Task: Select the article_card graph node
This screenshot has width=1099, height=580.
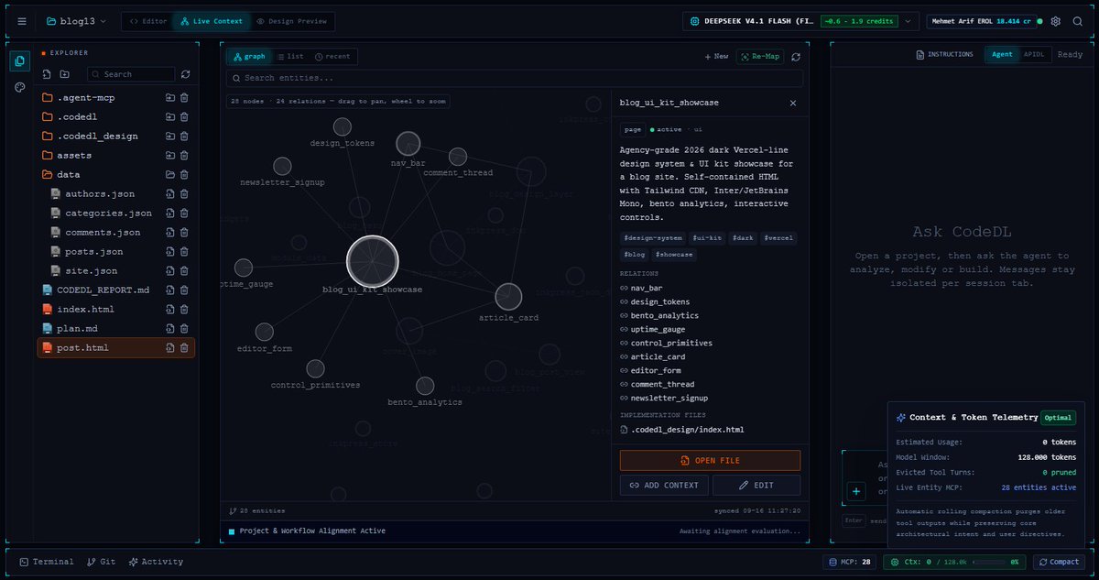Action: (x=508, y=296)
